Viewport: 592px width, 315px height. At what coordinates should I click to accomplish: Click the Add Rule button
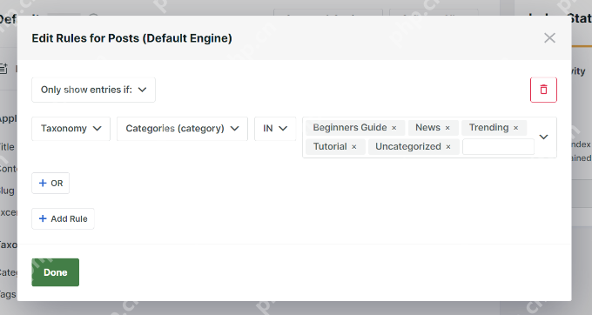[x=63, y=218]
